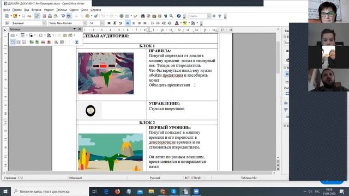This screenshot has height=196, width=349.
Task: Open Data Sources icon
Action: point(160,16)
